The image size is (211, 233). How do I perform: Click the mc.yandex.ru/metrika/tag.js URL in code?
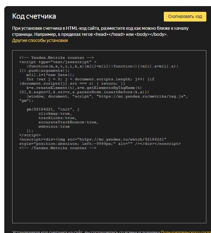142,96
